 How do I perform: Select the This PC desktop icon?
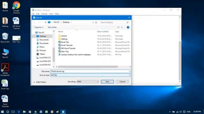point(5,54)
